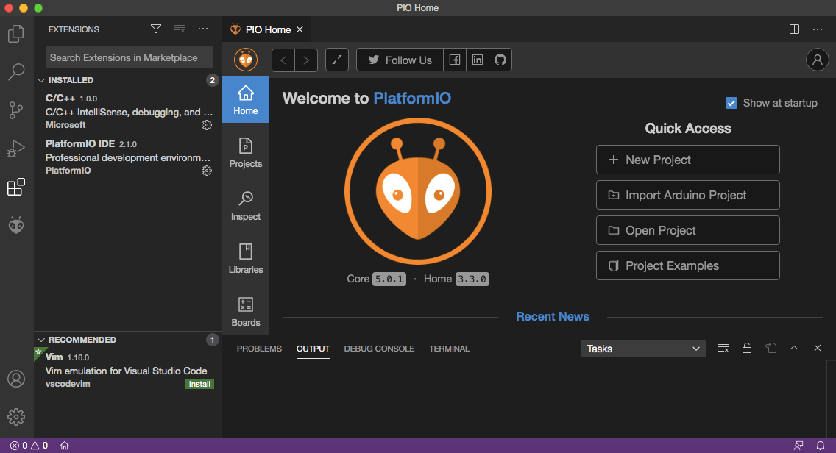The height and width of the screenshot is (453, 836).
Task: Create a New Project from Quick Access
Action: [x=687, y=160]
